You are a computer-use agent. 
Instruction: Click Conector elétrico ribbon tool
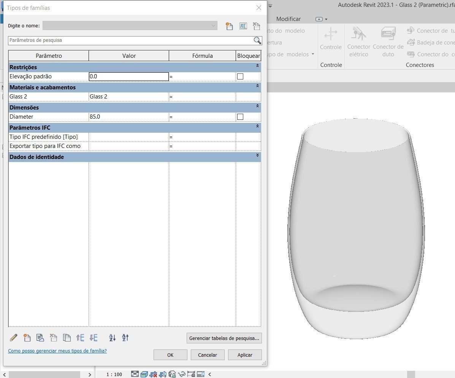point(359,41)
